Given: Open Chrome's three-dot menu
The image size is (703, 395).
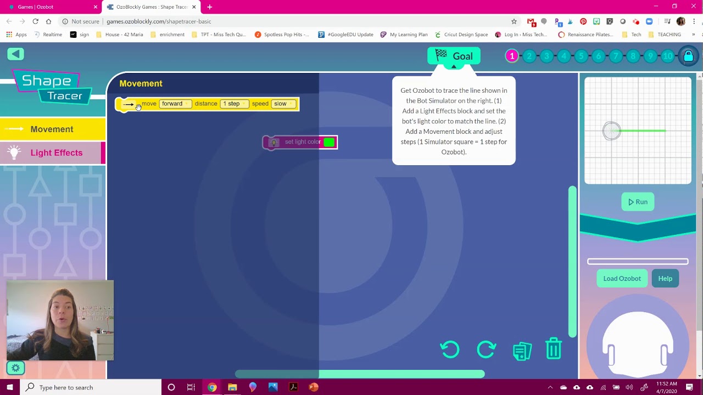Looking at the screenshot, I should 694,21.
